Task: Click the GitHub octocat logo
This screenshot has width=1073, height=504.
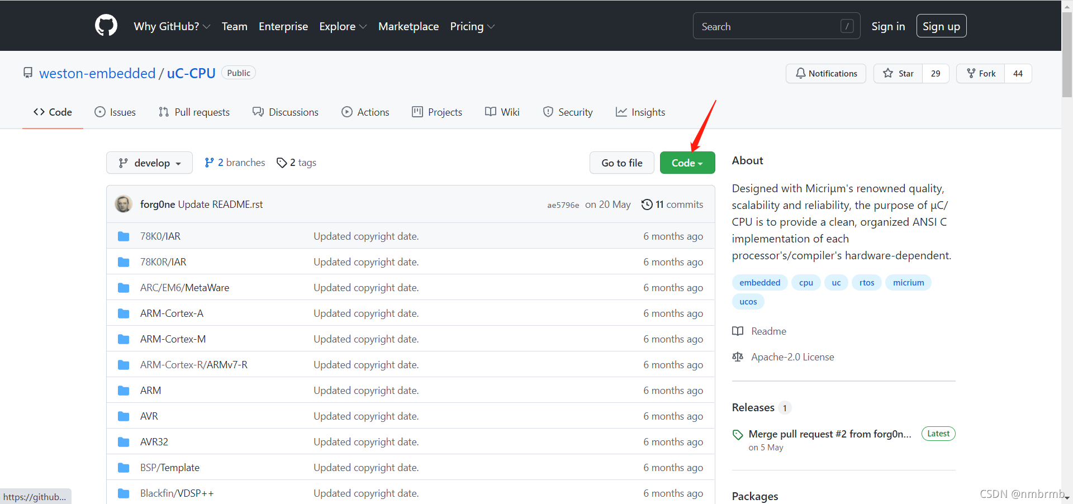Action: point(106,26)
